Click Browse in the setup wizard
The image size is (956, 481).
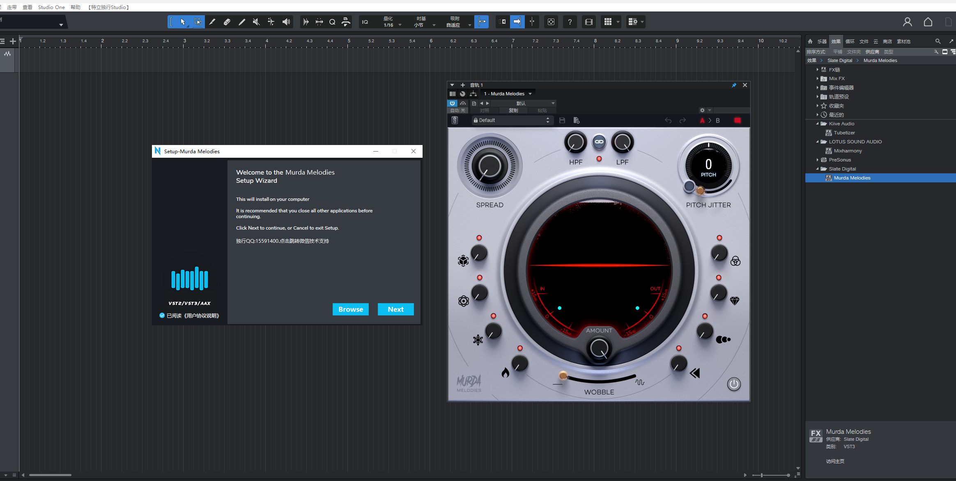(x=351, y=309)
